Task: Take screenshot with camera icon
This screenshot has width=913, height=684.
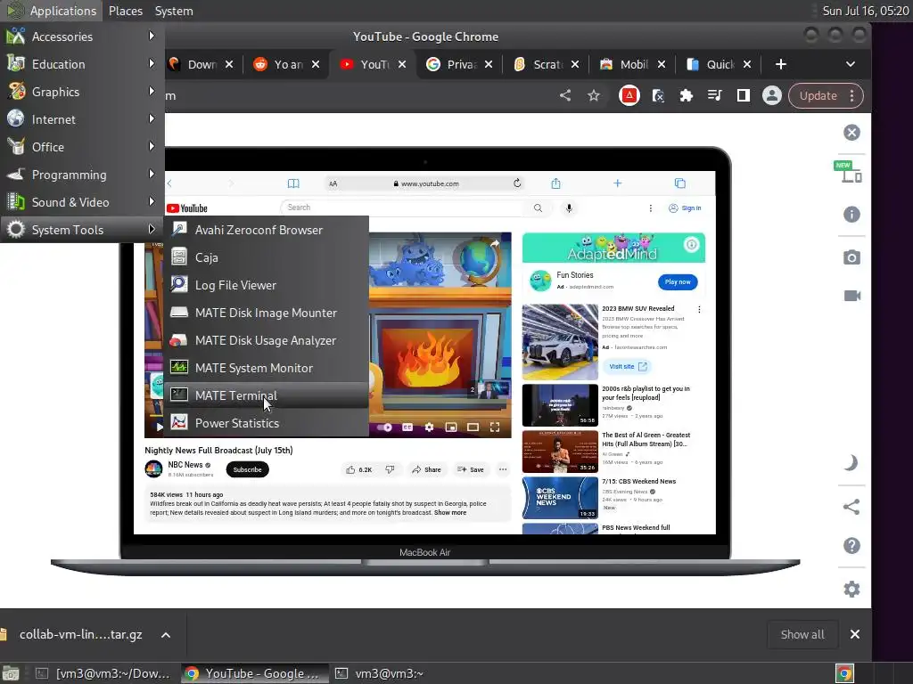Action: (851, 257)
